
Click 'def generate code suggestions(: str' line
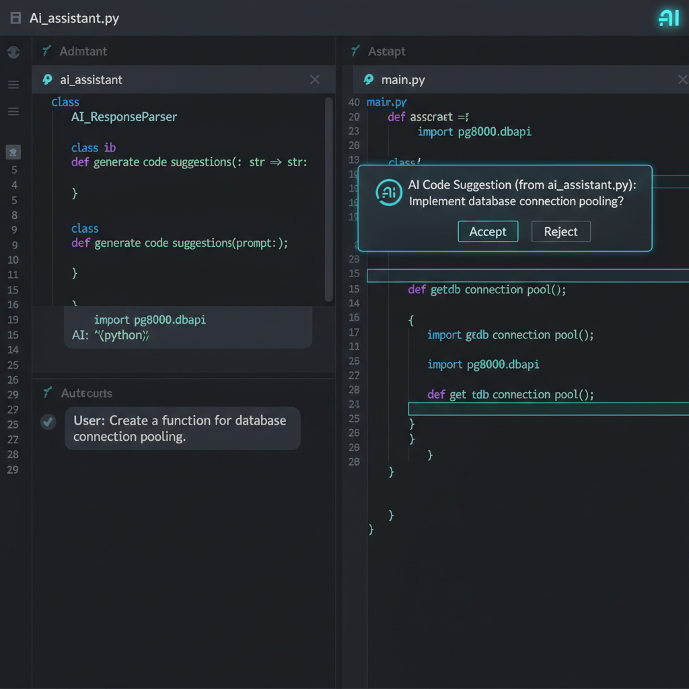point(189,162)
